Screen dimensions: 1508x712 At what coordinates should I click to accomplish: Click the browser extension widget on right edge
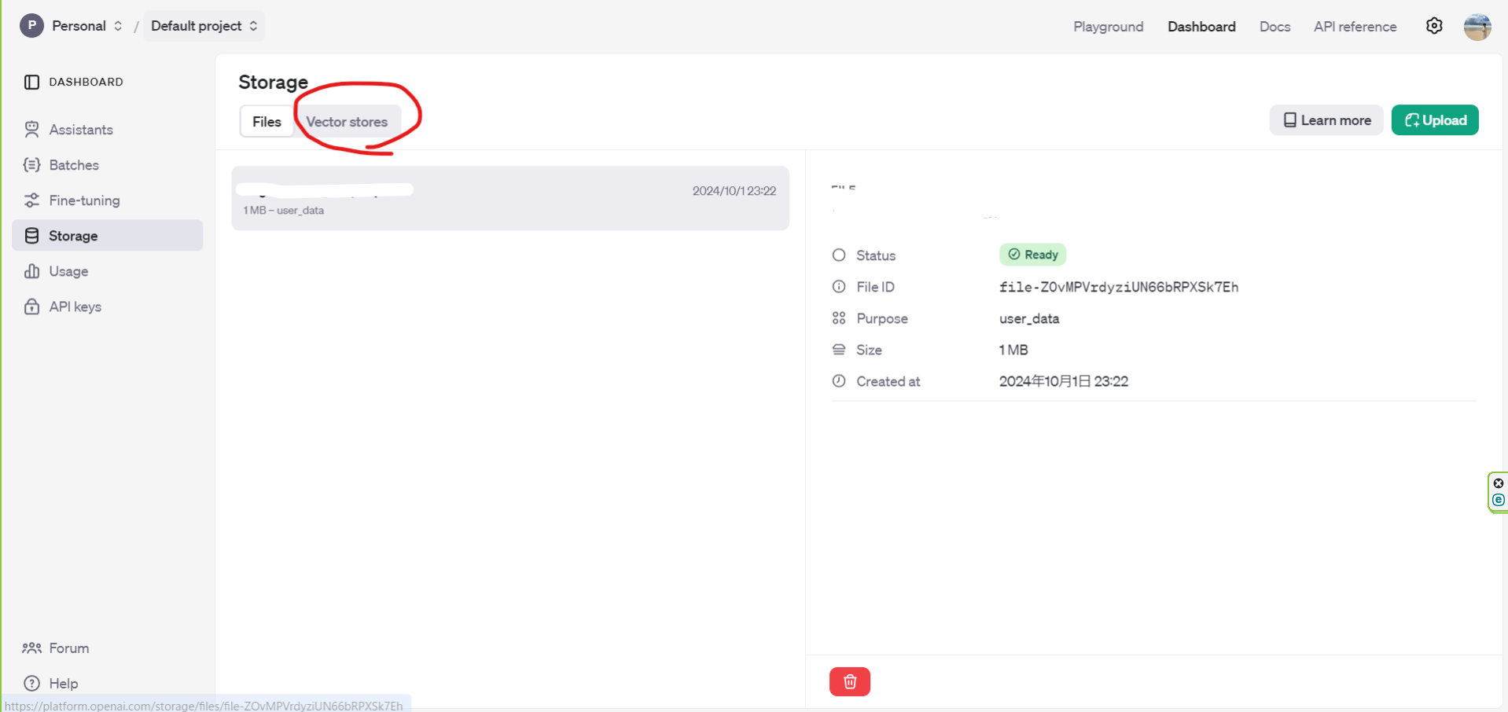(1498, 492)
